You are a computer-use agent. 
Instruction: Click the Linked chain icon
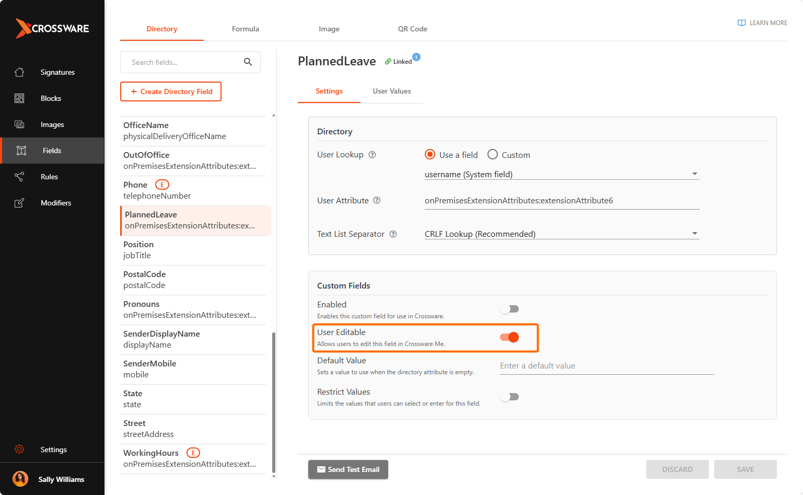tap(388, 62)
